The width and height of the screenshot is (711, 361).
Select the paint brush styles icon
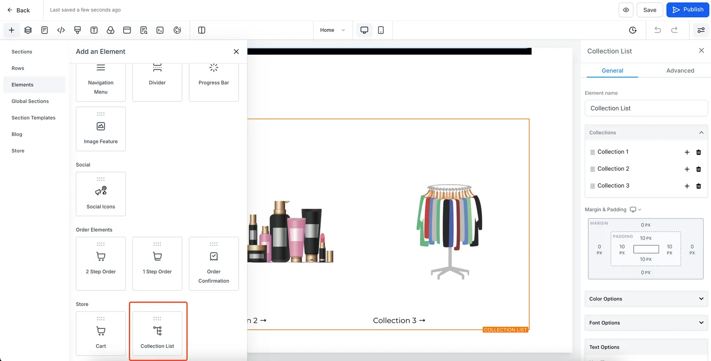(x=77, y=30)
